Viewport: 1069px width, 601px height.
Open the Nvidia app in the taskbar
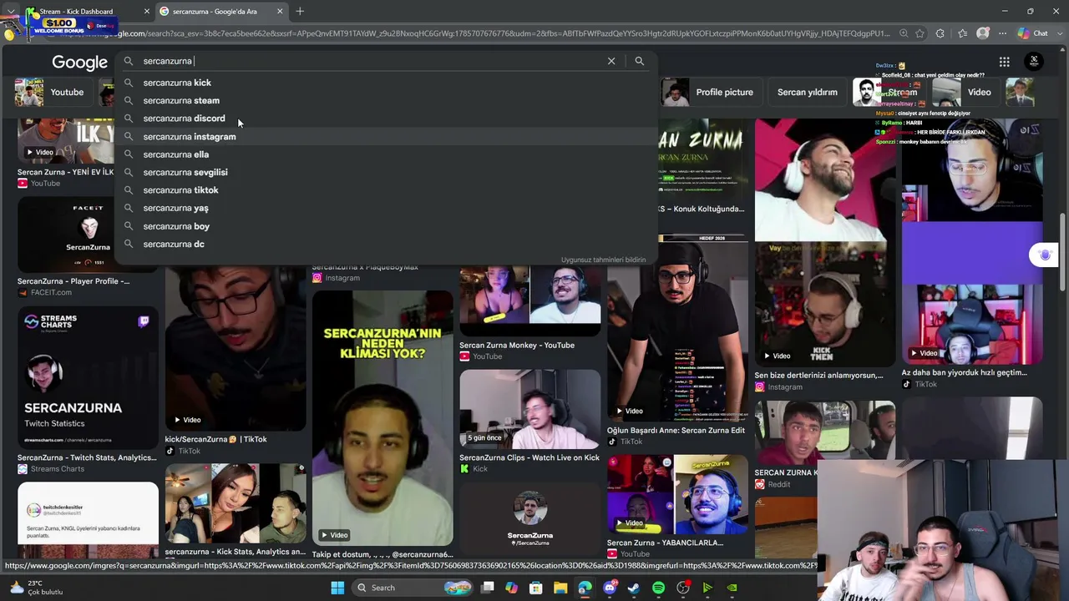point(732,588)
